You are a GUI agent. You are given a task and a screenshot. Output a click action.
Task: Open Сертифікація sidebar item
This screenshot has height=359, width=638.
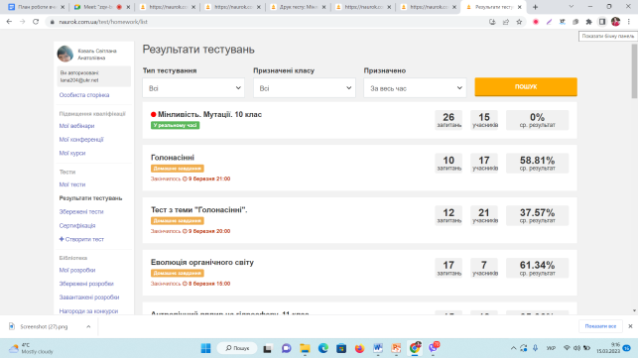point(77,225)
